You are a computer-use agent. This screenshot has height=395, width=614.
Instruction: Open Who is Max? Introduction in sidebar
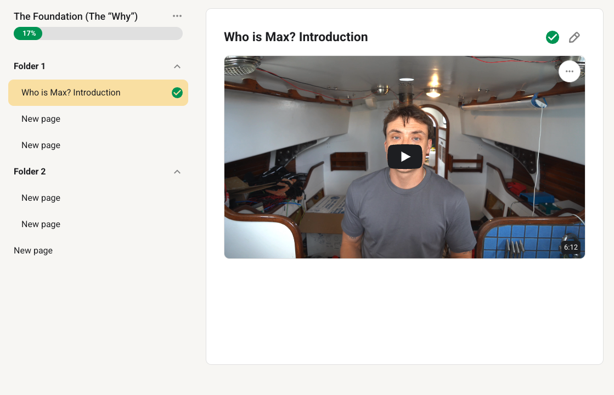(71, 93)
